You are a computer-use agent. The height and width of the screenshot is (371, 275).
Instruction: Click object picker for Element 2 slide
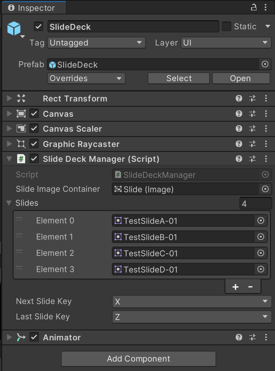click(260, 253)
